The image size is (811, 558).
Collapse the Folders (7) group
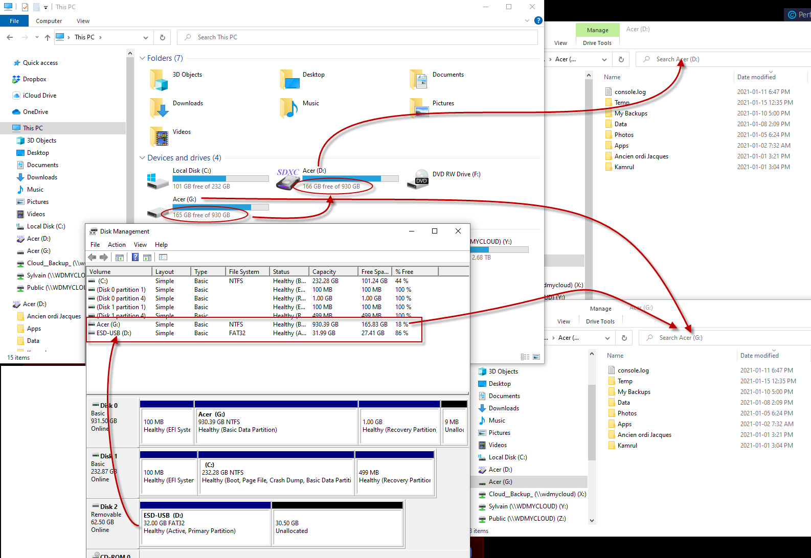143,58
